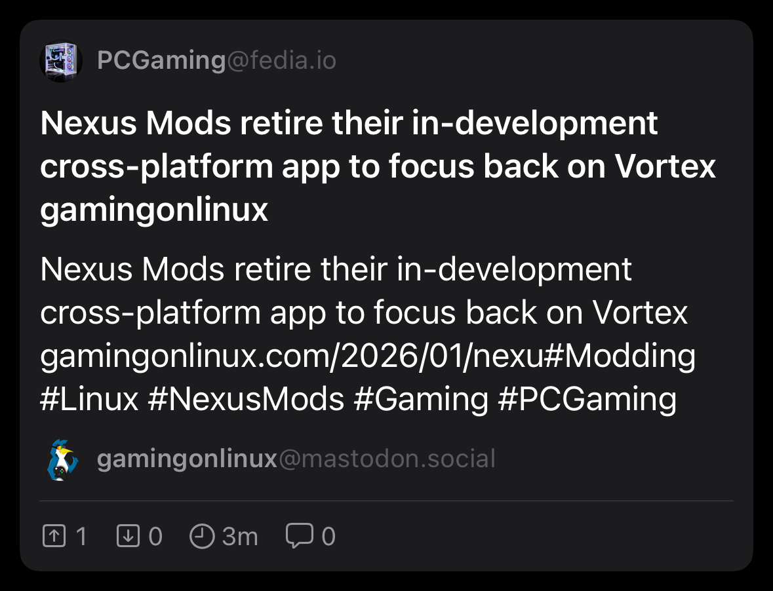Click the comment count number
The height and width of the screenshot is (591, 773).
[328, 537]
